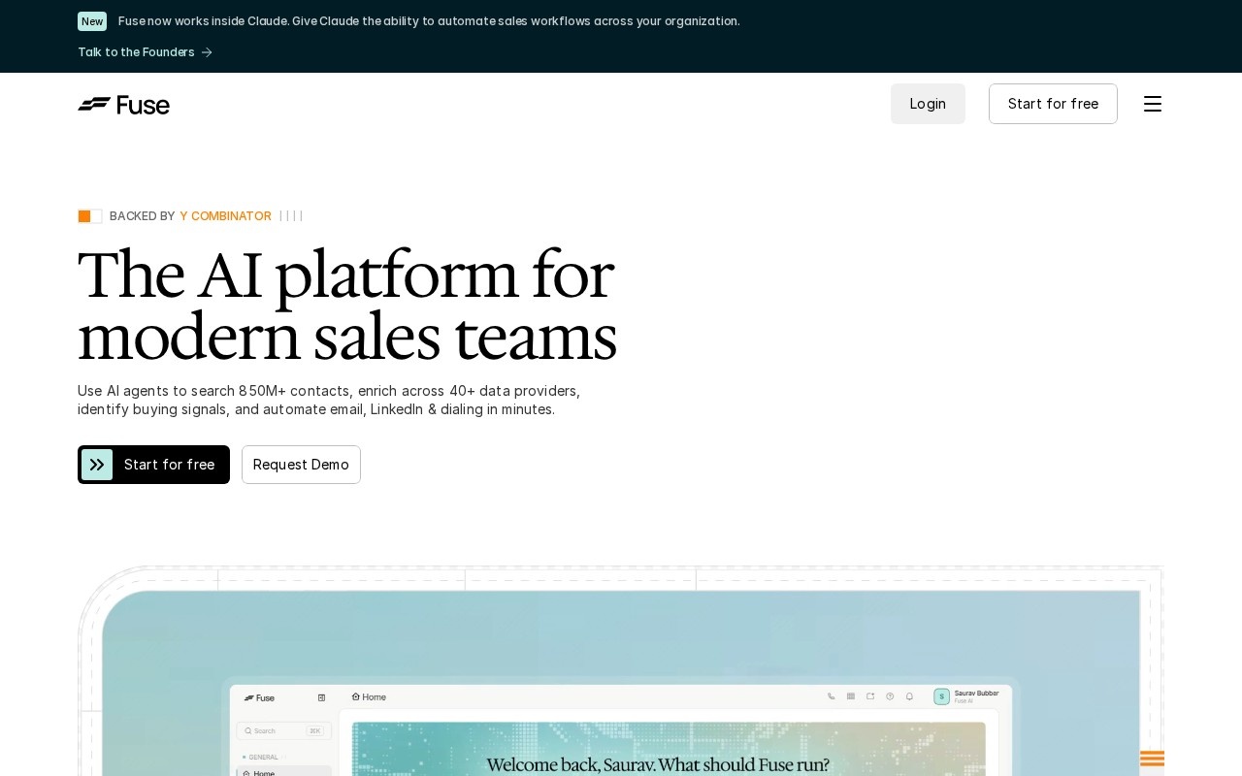Screen dimensions: 1242x776
Task: Click the Saurav Bubbar avatar in the preview
Action: coord(941,696)
